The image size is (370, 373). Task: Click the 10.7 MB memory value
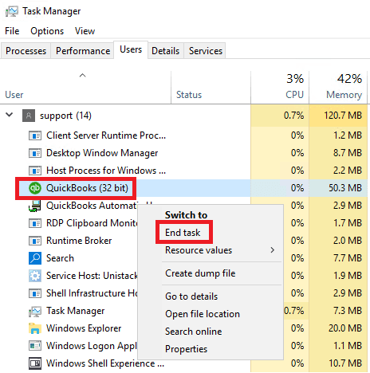(x=345, y=363)
